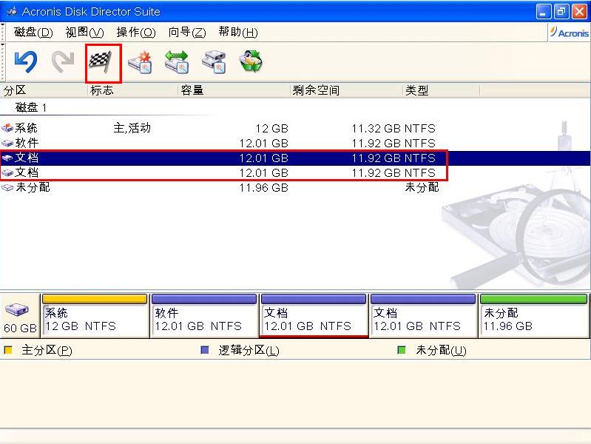Open the Increase Free Space wizard icon
The height and width of the screenshot is (444, 591).
coord(177,62)
